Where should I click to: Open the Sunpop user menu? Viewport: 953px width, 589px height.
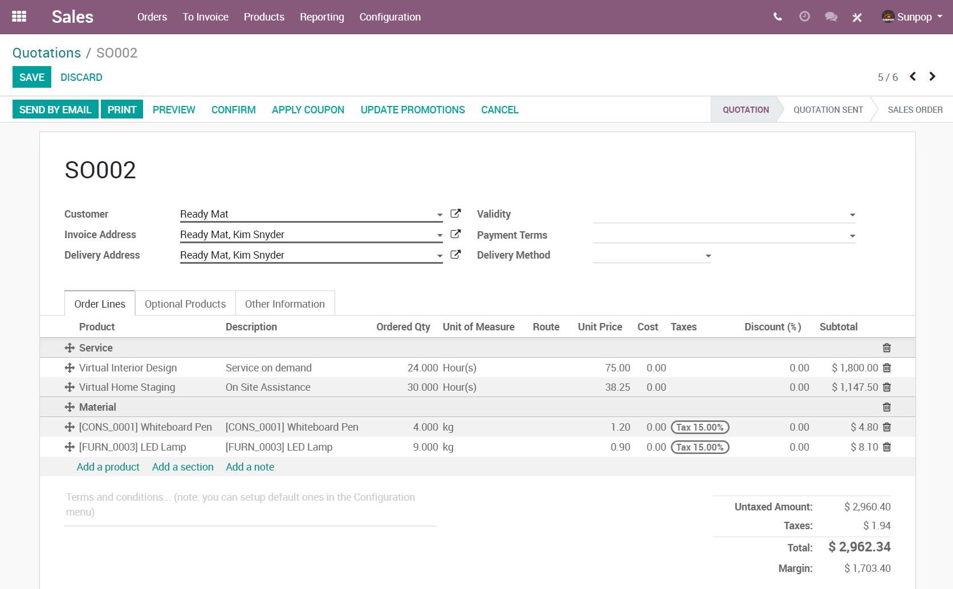912,17
